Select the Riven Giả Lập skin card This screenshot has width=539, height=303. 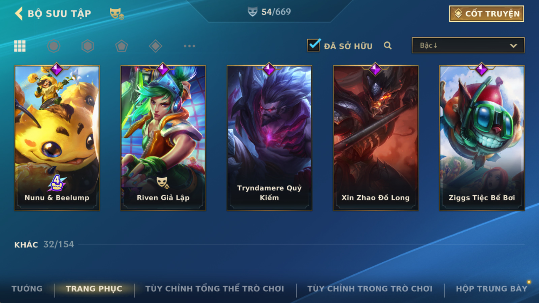click(163, 138)
